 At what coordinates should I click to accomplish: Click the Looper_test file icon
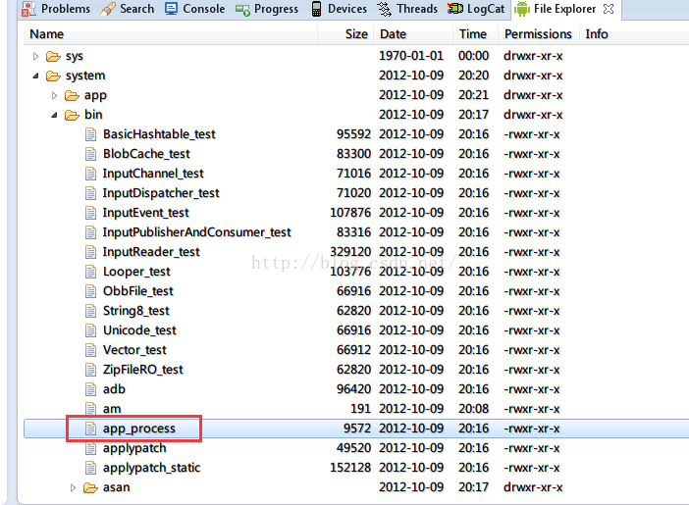point(90,272)
